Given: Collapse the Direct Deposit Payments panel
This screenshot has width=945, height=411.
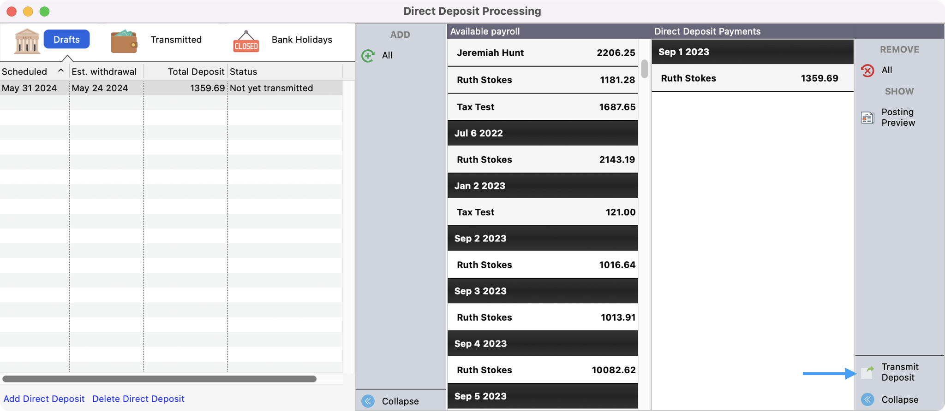Looking at the screenshot, I should tap(867, 399).
